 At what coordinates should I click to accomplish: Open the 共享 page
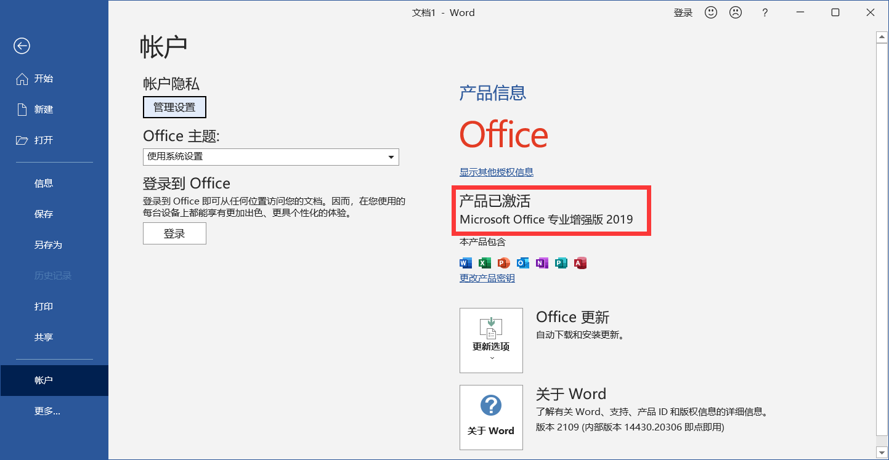54,337
